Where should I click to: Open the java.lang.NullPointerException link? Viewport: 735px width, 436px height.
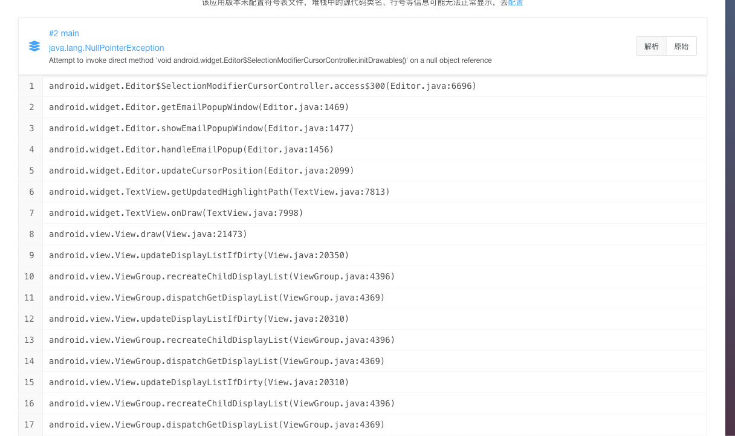[x=106, y=48]
